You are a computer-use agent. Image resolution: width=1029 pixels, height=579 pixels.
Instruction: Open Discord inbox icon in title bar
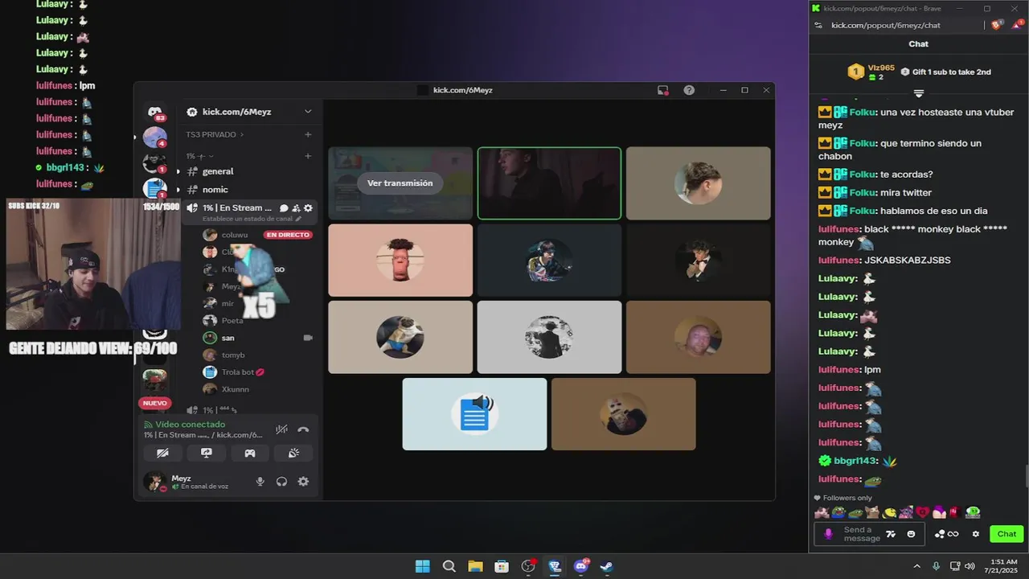pyautogui.click(x=663, y=90)
